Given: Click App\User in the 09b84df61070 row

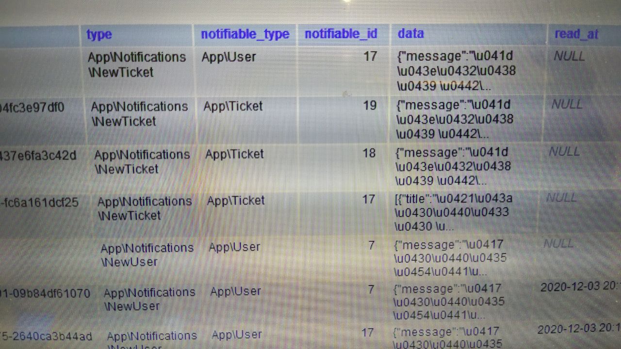Looking at the screenshot, I should [236, 292].
